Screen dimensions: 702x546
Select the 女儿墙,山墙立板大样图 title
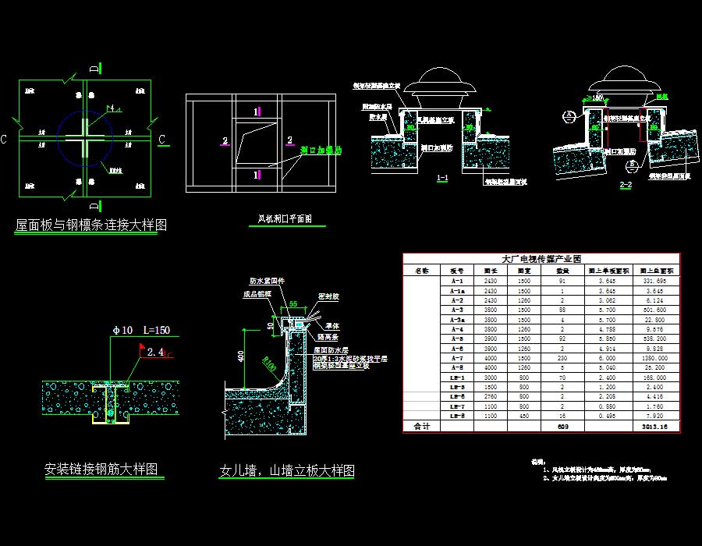[287, 471]
